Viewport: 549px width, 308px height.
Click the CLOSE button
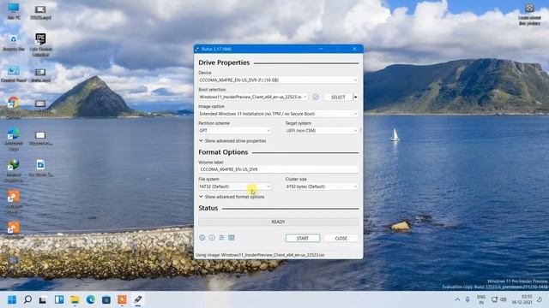point(341,238)
